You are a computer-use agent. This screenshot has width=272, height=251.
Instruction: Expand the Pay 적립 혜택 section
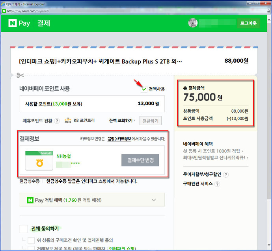click(x=153, y=200)
